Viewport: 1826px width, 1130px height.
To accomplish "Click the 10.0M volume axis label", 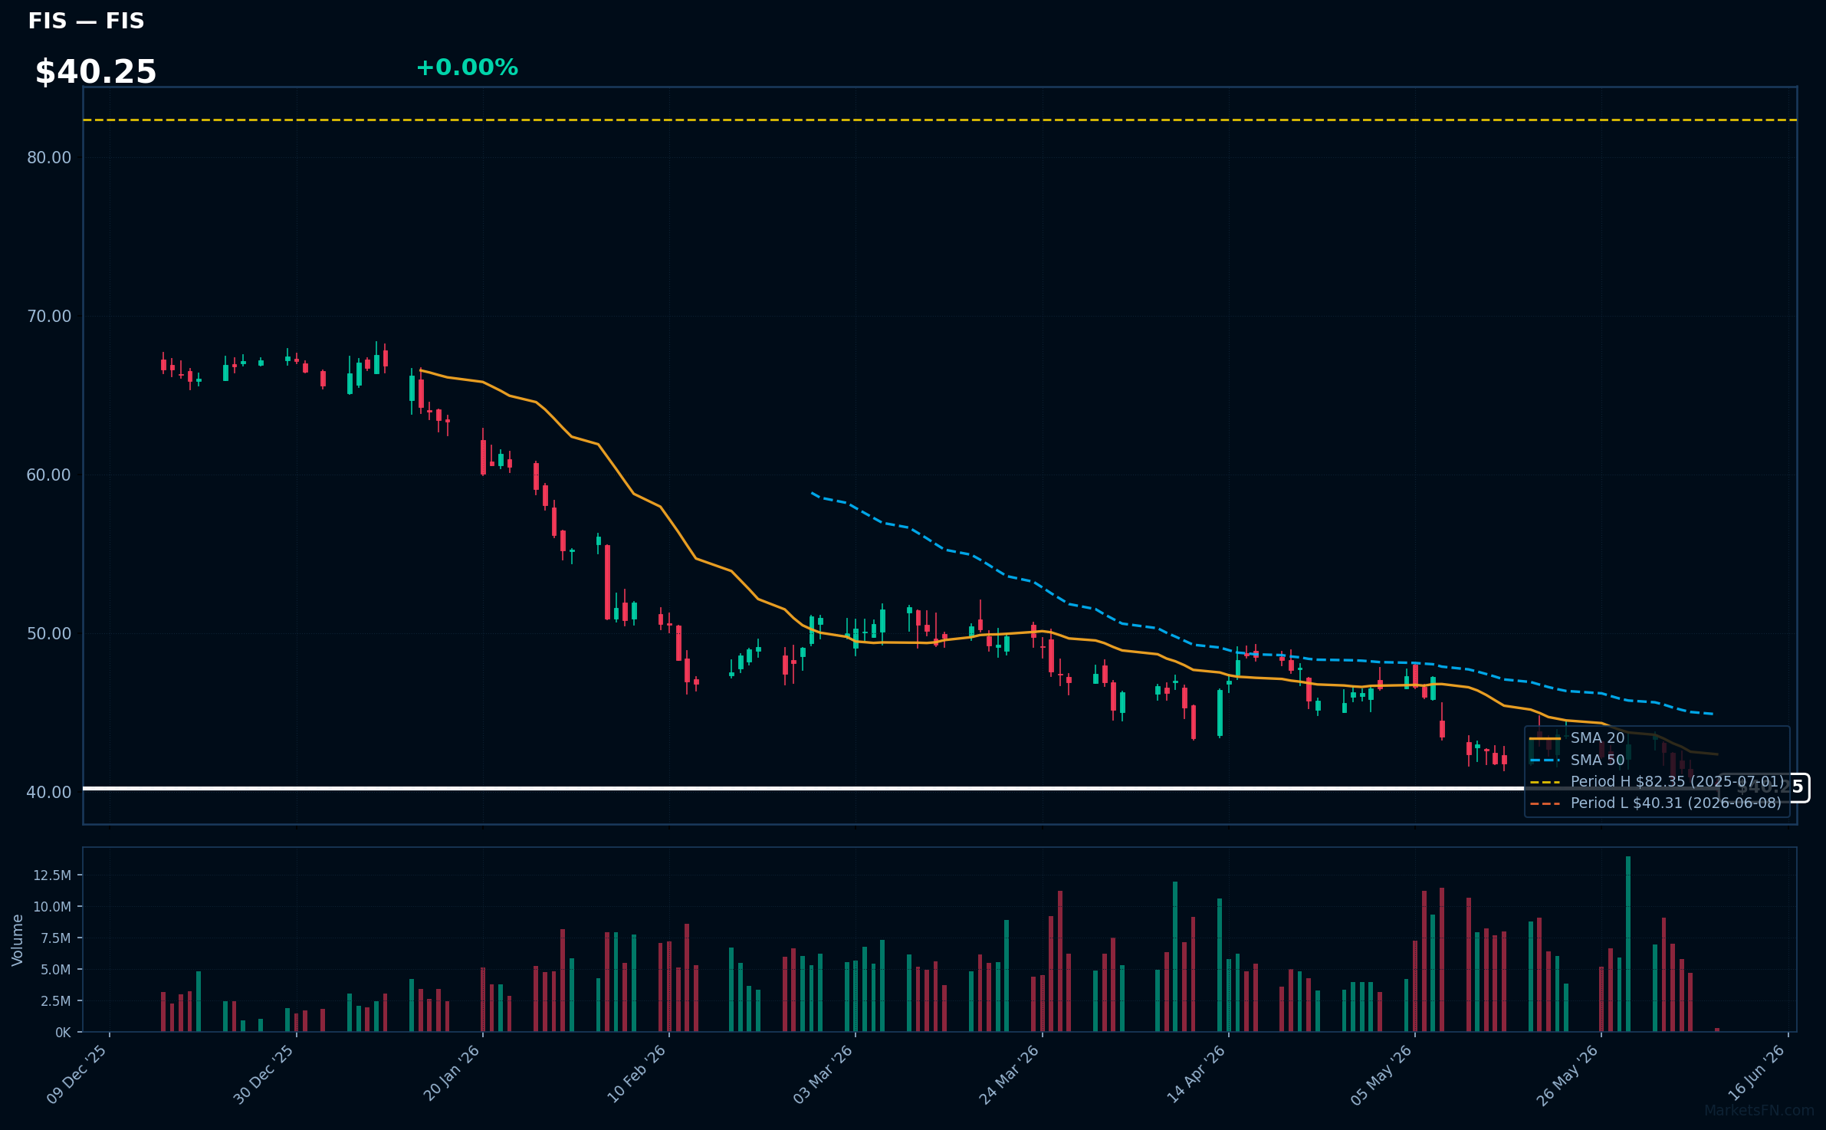I will [52, 907].
